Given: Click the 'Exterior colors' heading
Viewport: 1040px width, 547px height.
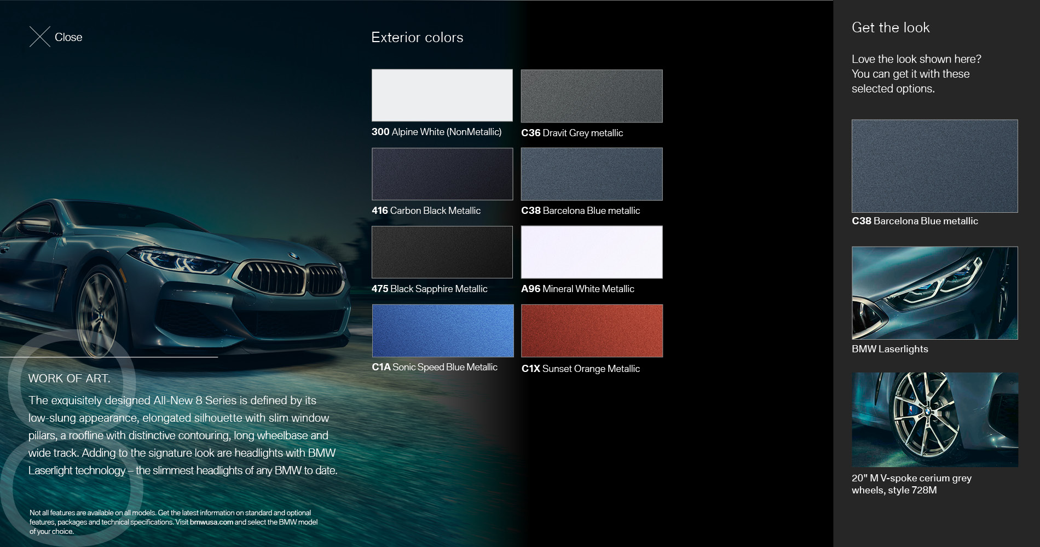Looking at the screenshot, I should 417,37.
